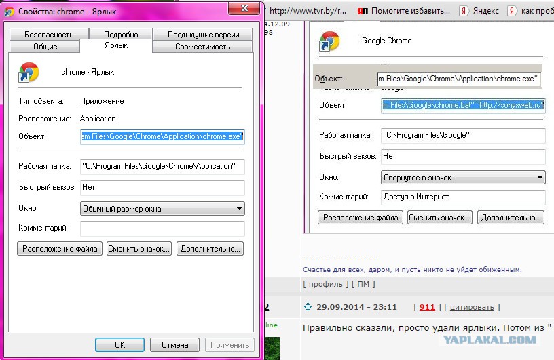Click Сменить значок button in left dialog

point(139,249)
